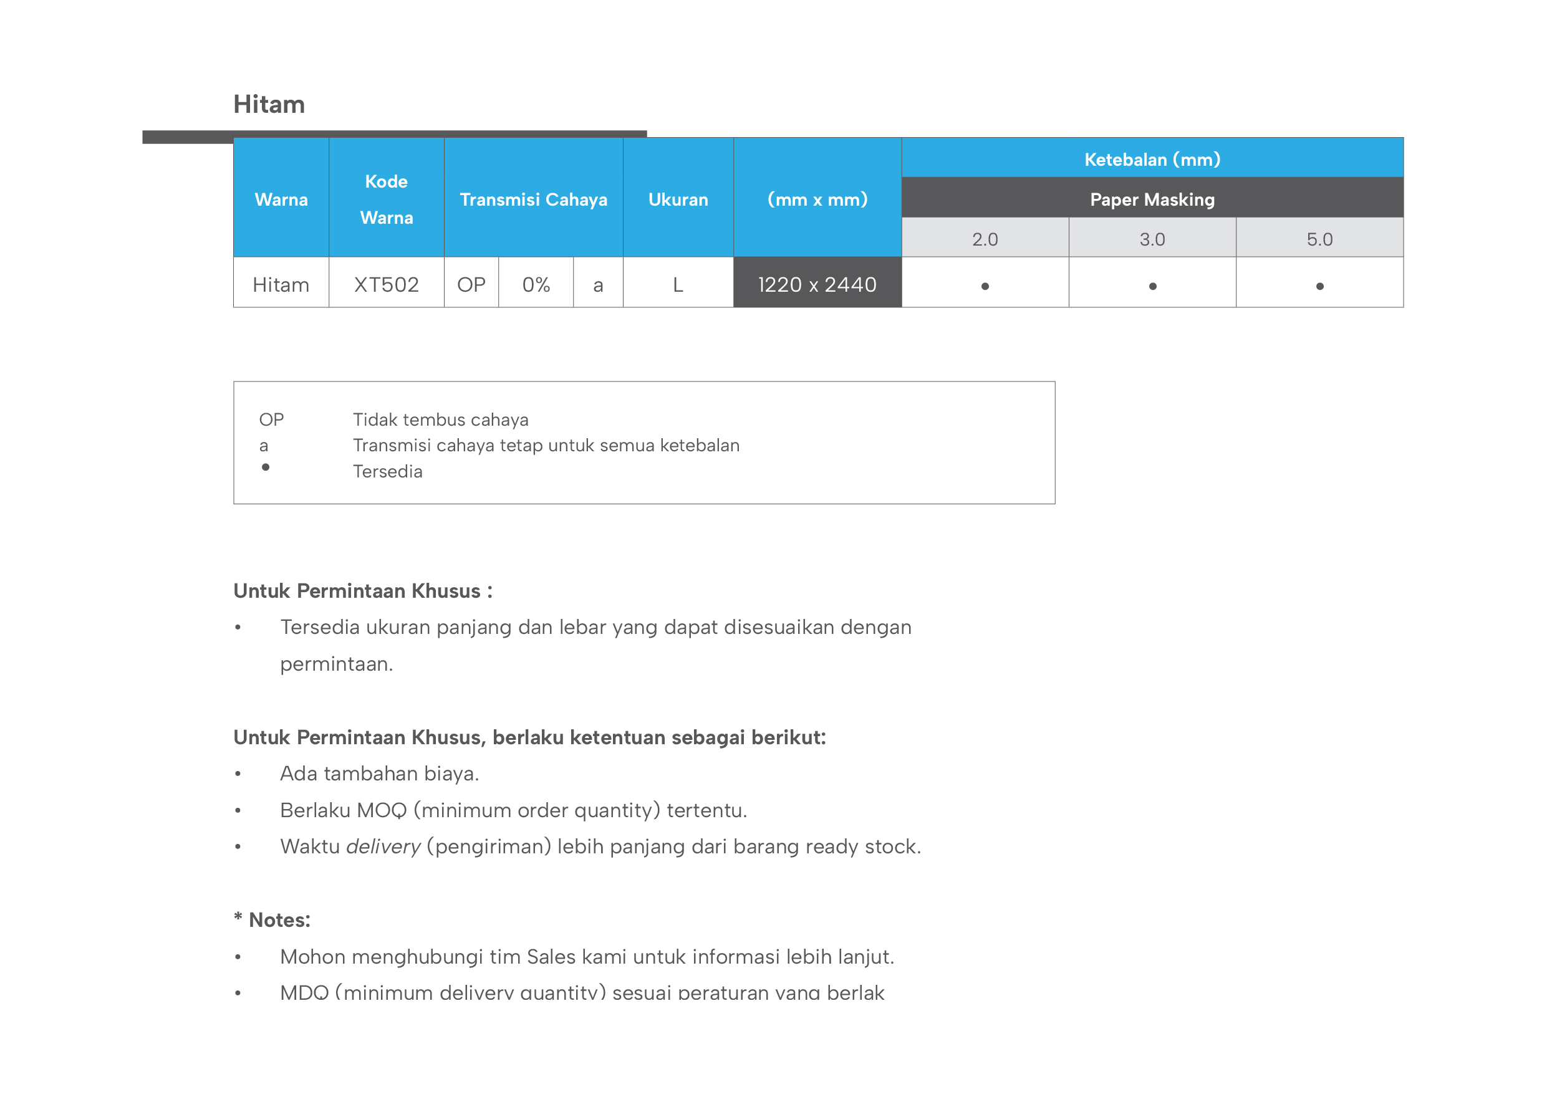Click the 'Warna' first column header
This screenshot has height=1112, width=1547.
click(281, 199)
